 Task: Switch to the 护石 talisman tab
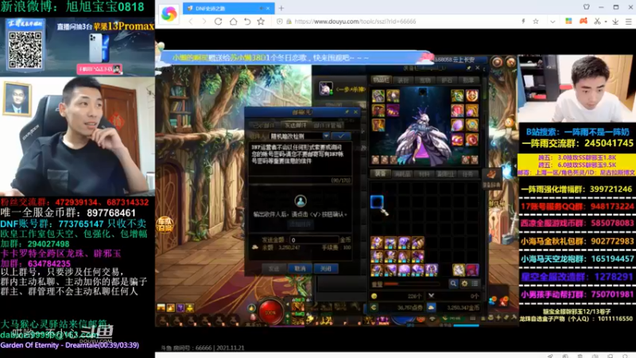[447, 80]
